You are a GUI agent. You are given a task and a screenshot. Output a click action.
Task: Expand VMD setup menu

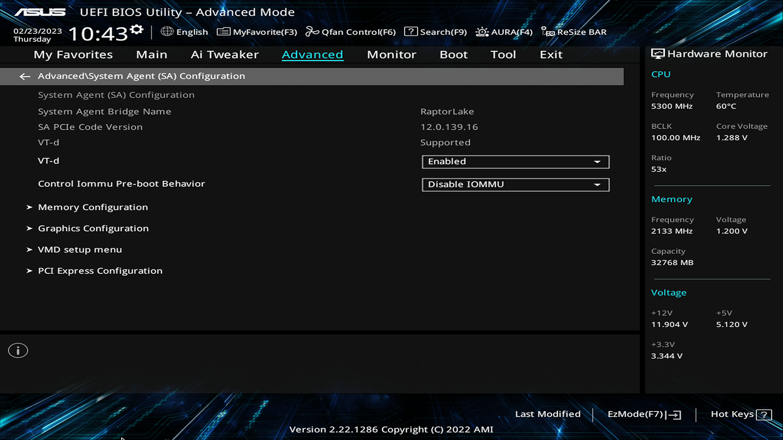pos(80,249)
